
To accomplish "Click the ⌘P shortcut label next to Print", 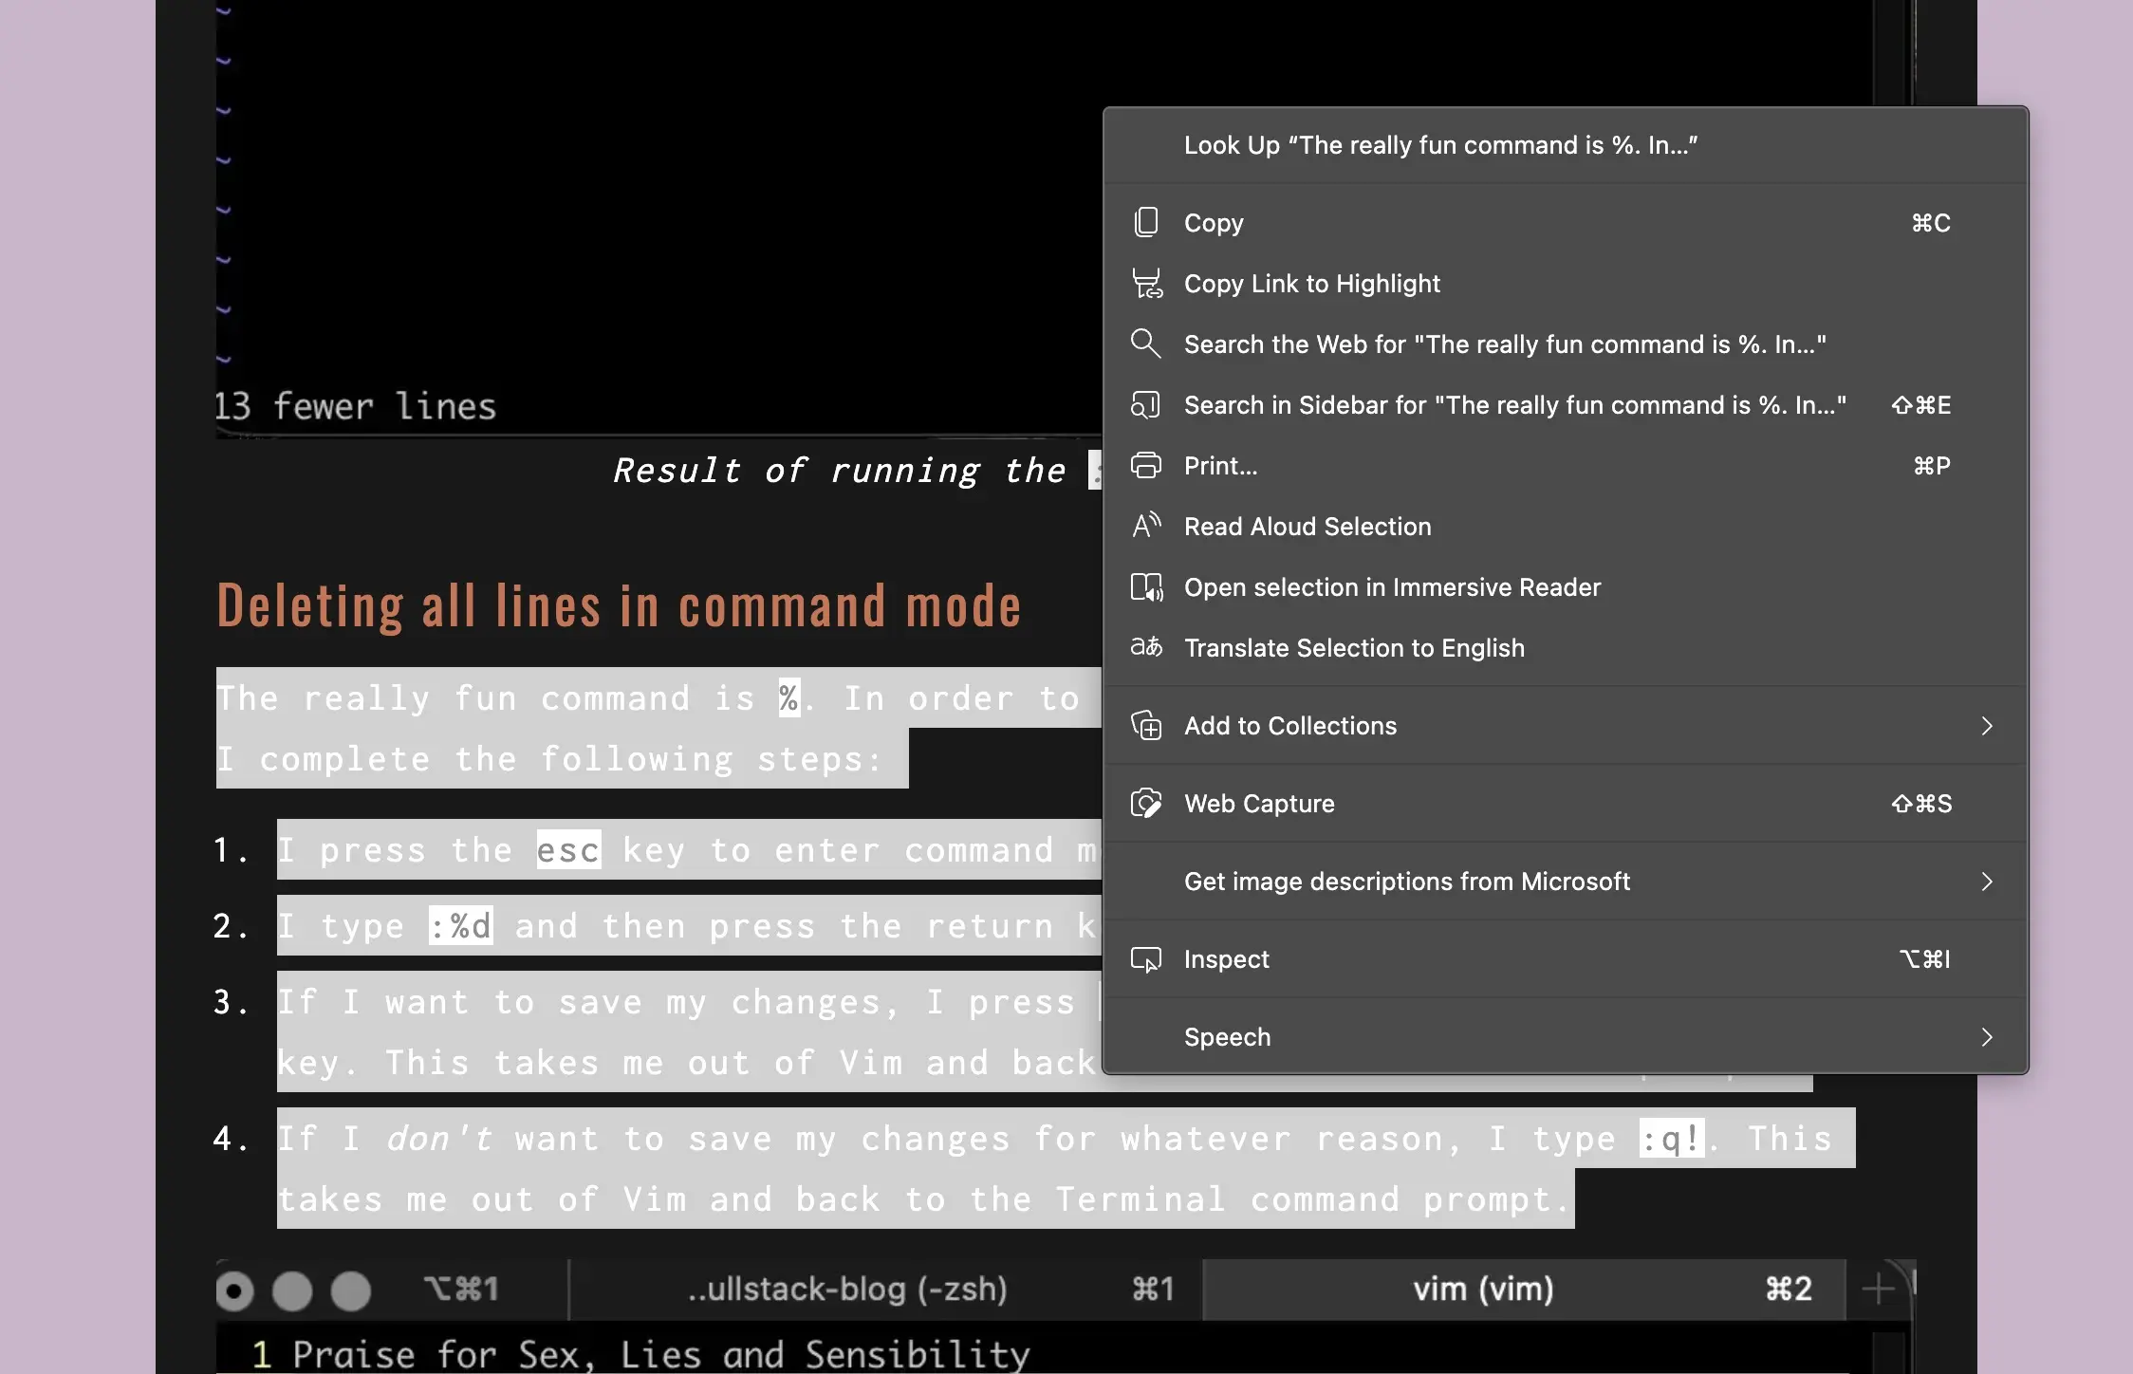I will click(x=1932, y=465).
